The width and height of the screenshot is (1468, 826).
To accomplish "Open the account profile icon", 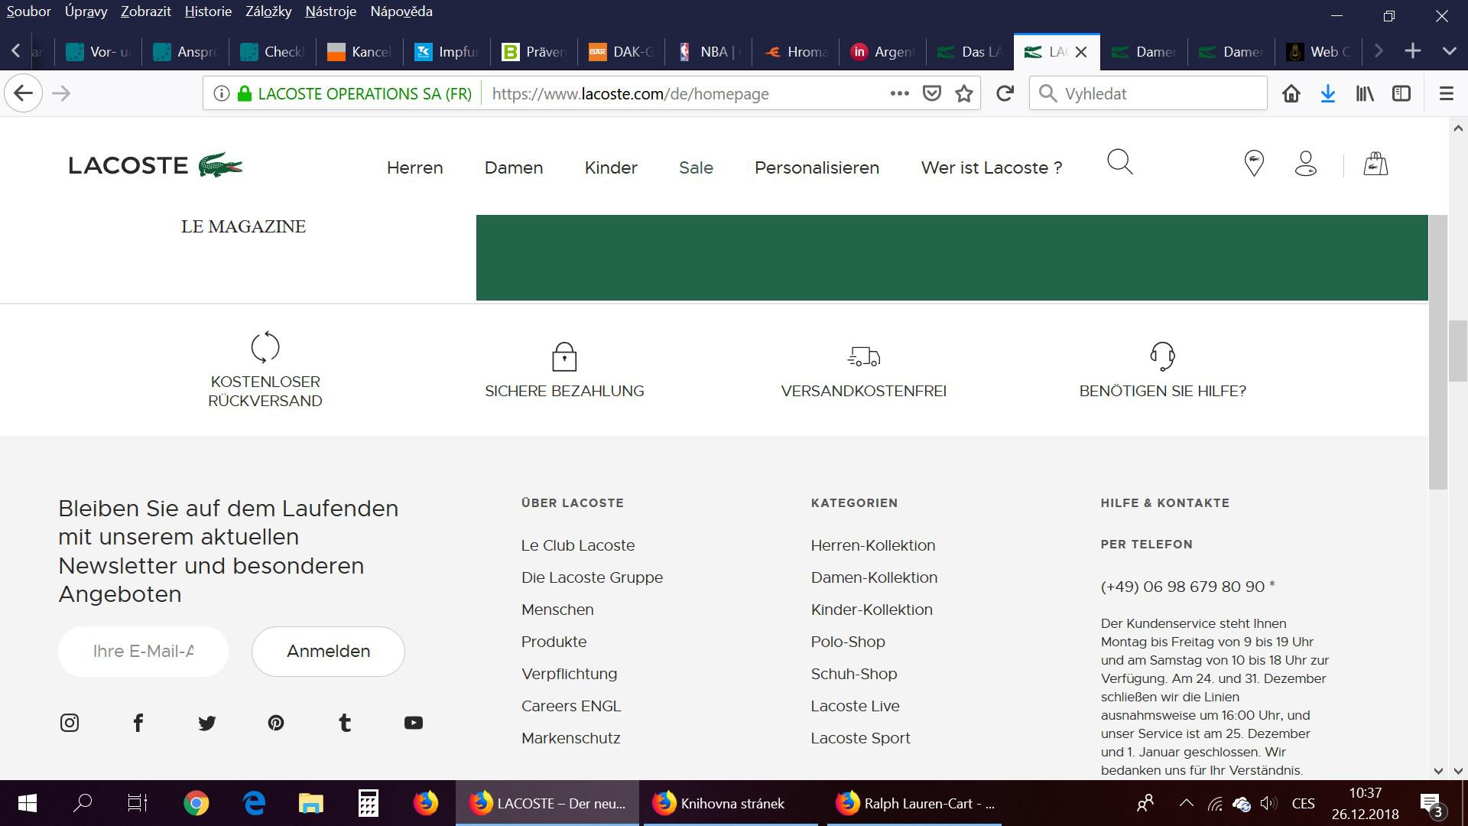I will [1306, 163].
